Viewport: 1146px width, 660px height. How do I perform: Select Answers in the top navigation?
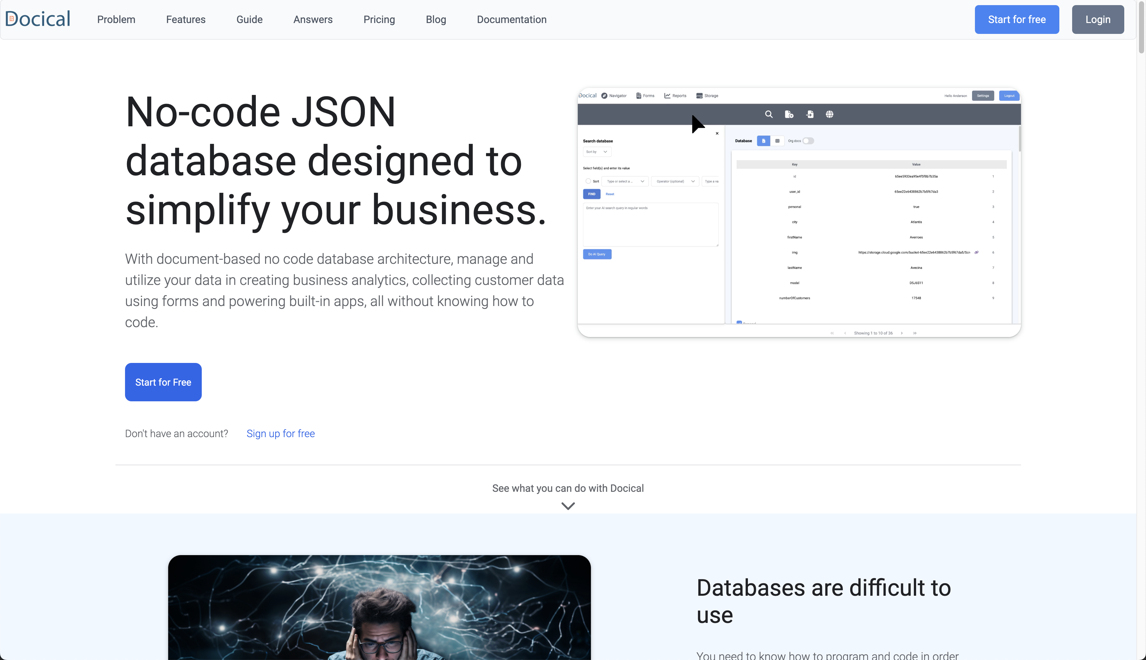(313, 20)
